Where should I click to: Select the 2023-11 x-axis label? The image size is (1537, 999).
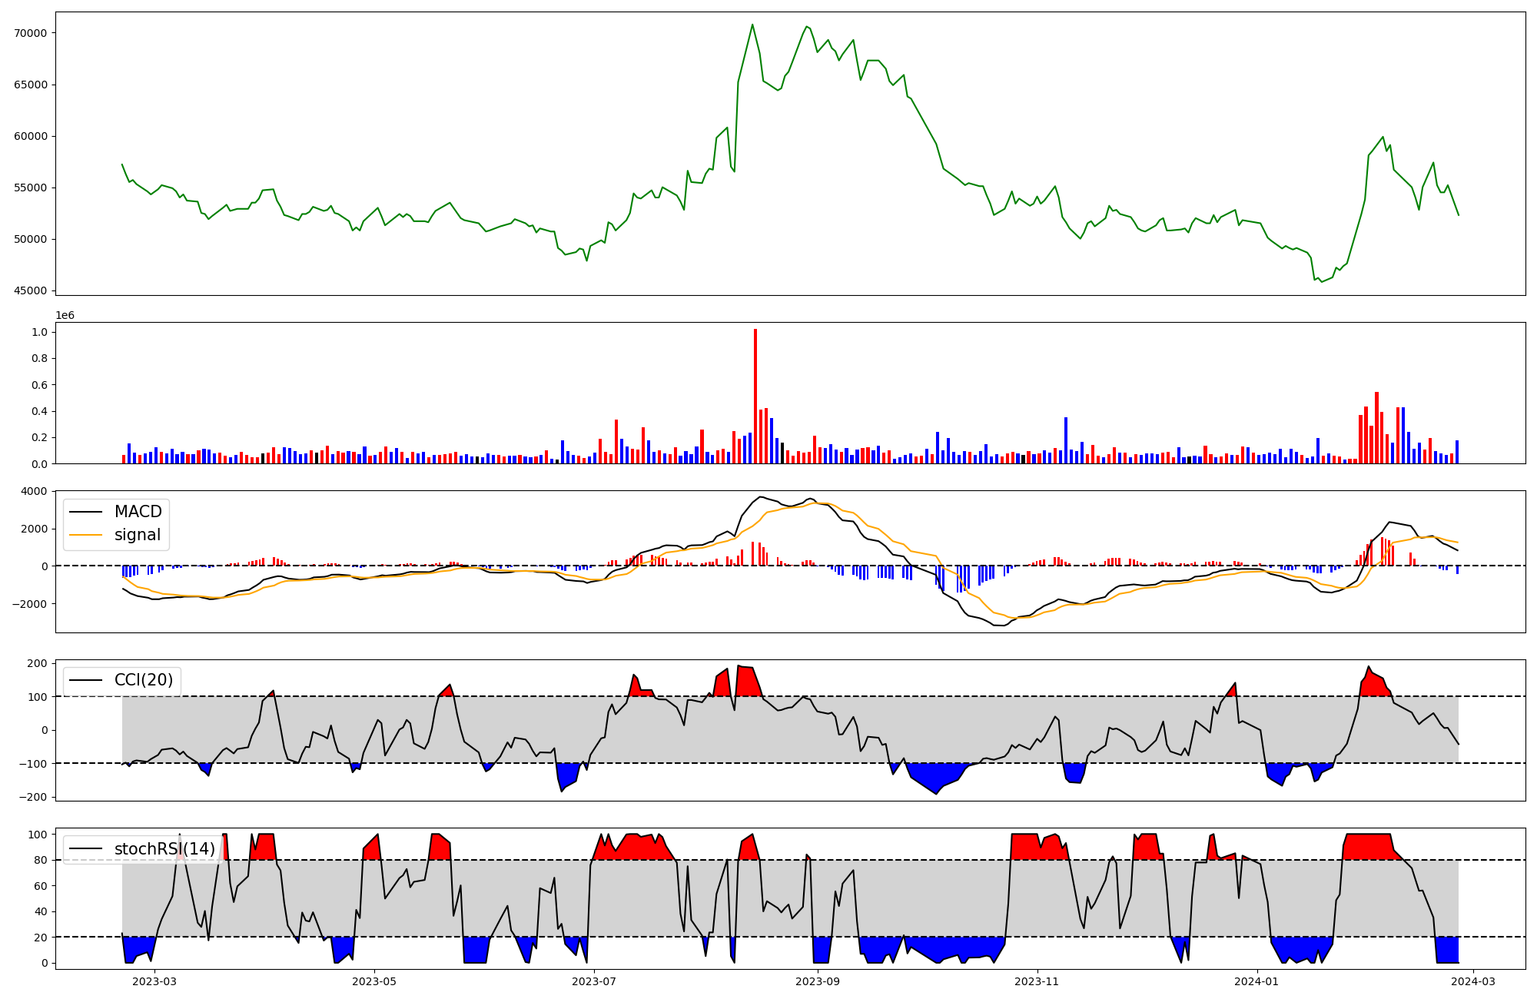[1037, 981]
